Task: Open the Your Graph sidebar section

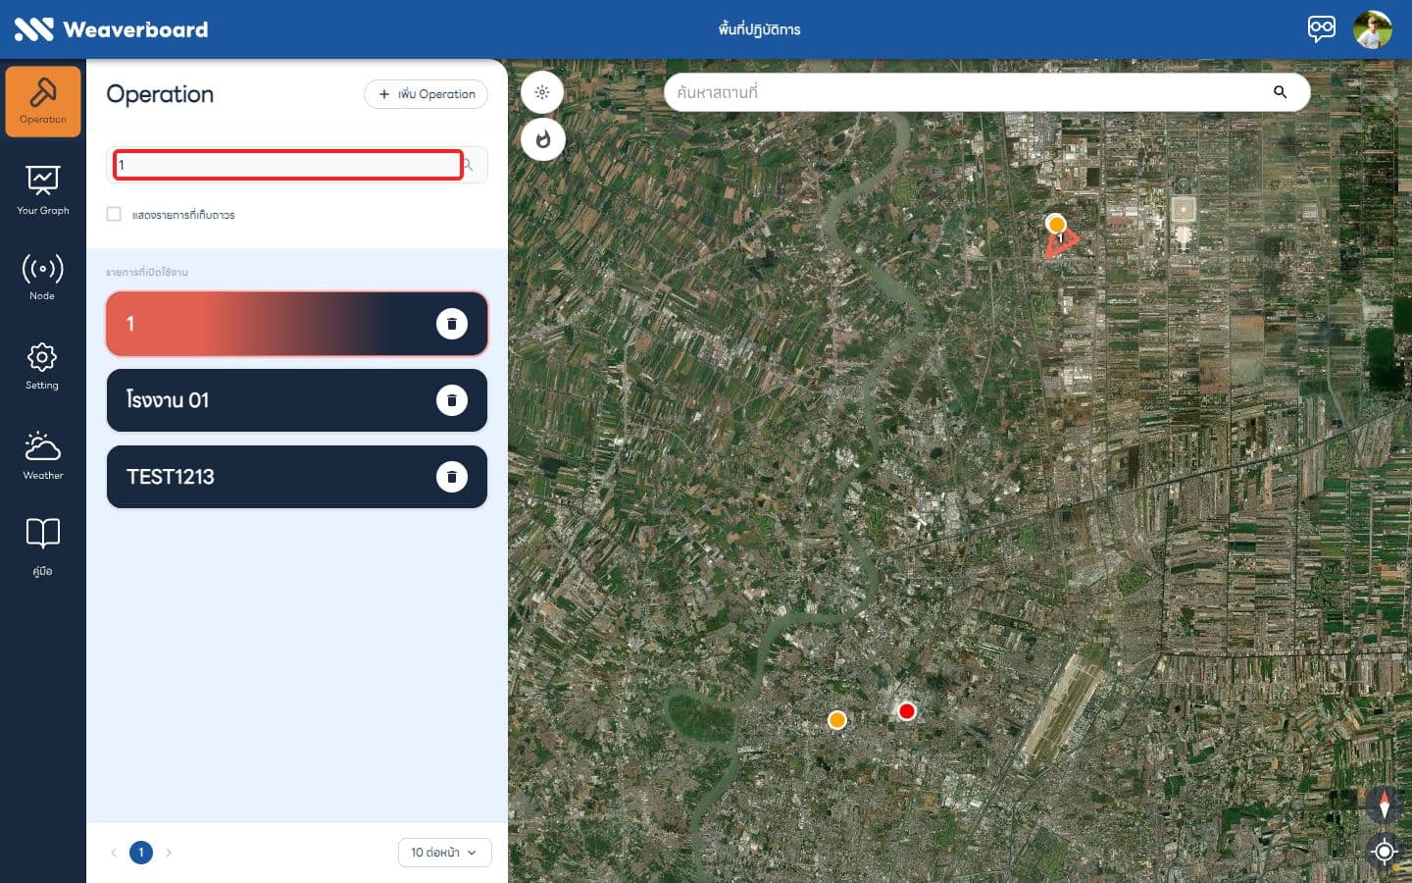Action: pos(42,189)
